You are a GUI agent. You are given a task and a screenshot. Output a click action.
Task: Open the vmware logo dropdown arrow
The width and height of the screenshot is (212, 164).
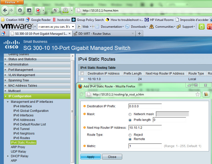coord(35,26)
